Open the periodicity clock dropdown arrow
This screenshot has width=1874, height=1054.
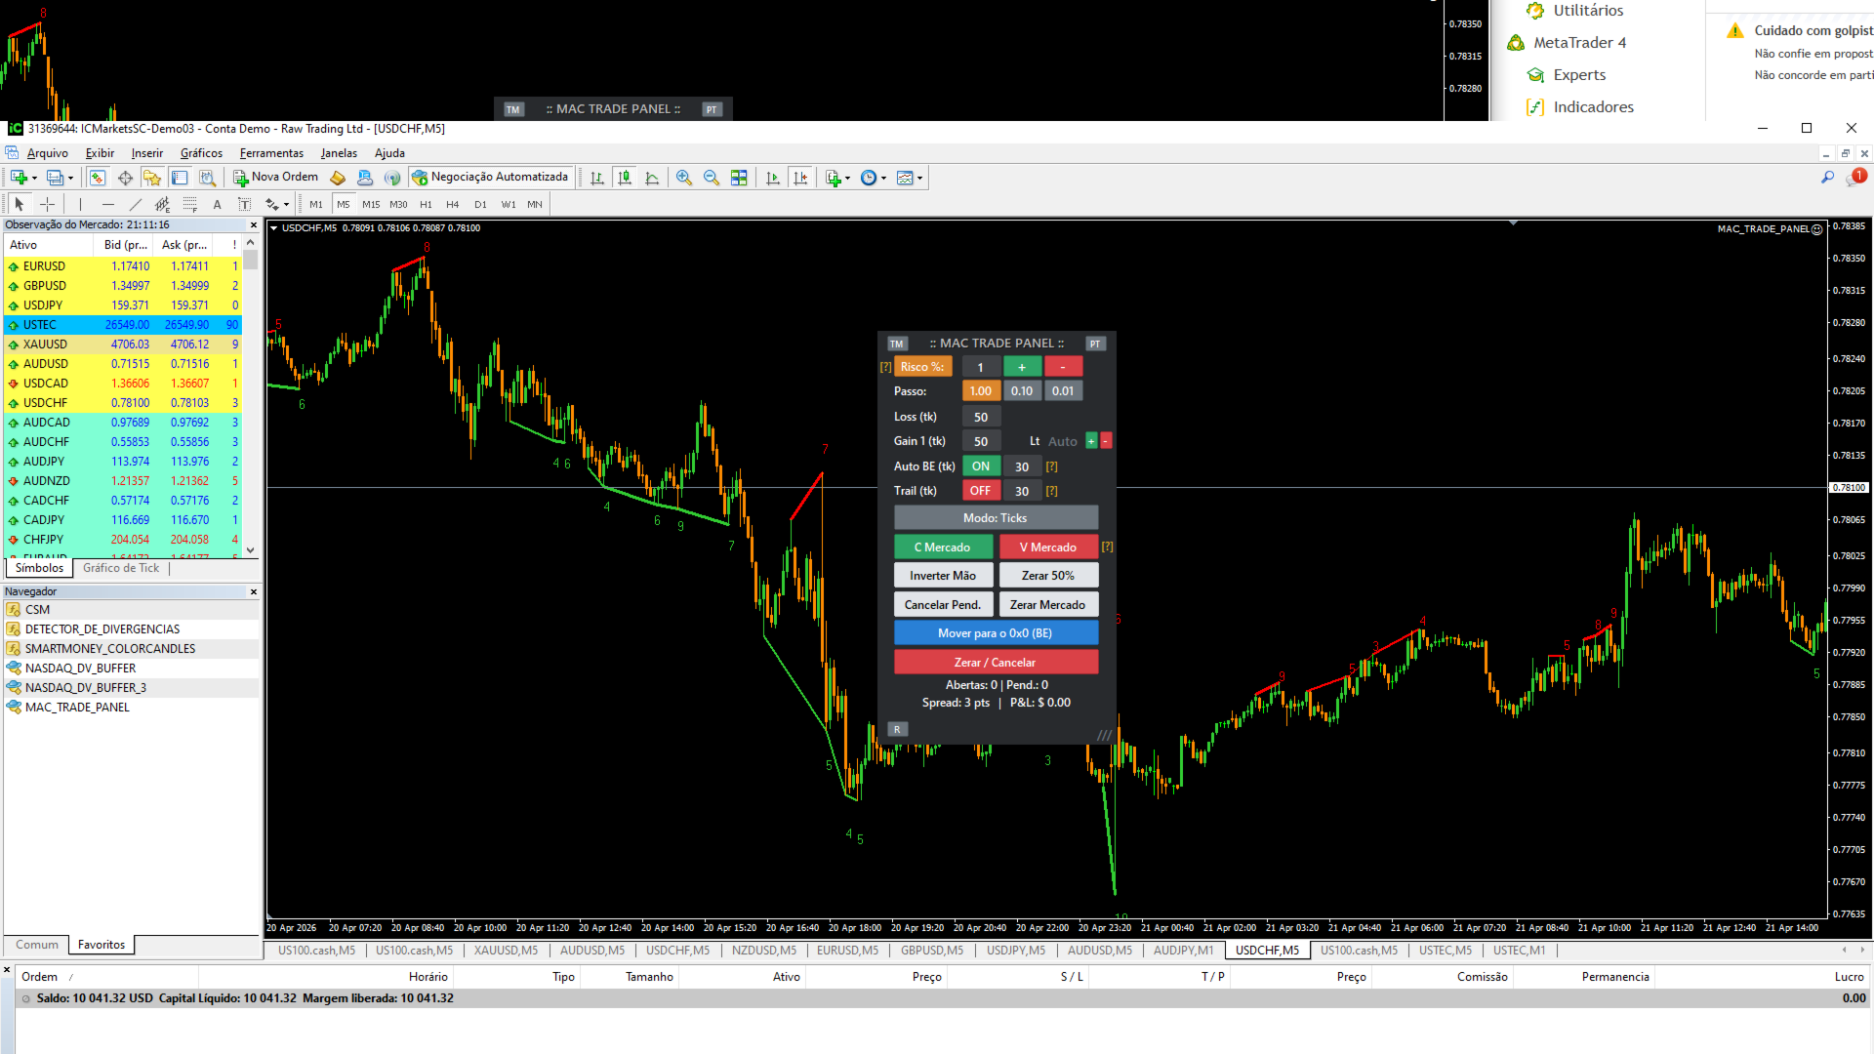coord(884,178)
